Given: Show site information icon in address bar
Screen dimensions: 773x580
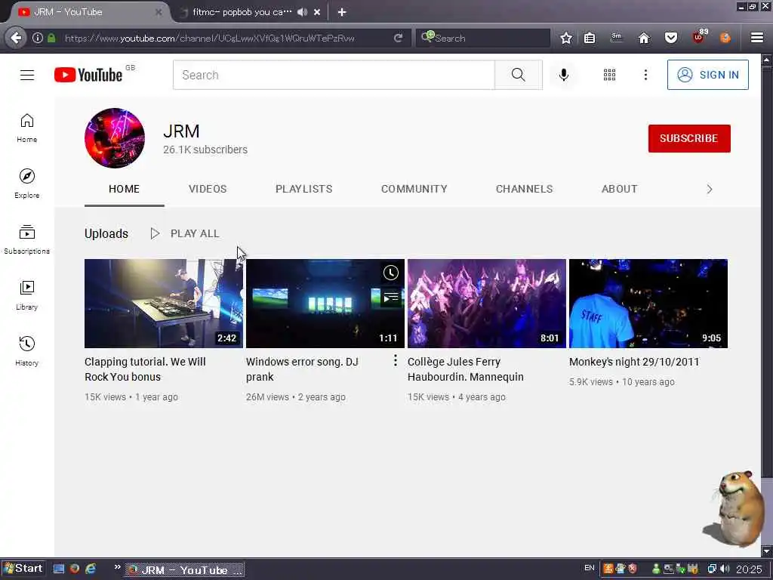Looking at the screenshot, I should click(x=38, y=38).
